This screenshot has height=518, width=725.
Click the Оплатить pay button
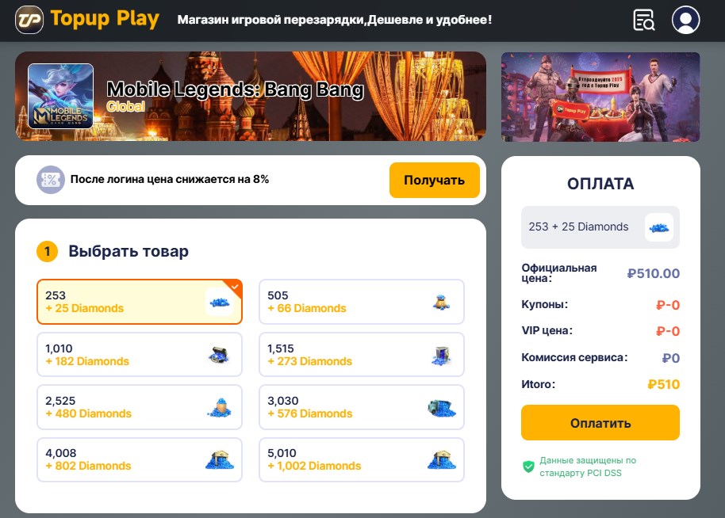(x=600, y=423)
